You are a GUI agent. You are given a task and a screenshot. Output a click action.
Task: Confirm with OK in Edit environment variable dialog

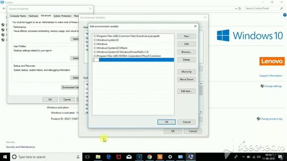tap(166, 122)
